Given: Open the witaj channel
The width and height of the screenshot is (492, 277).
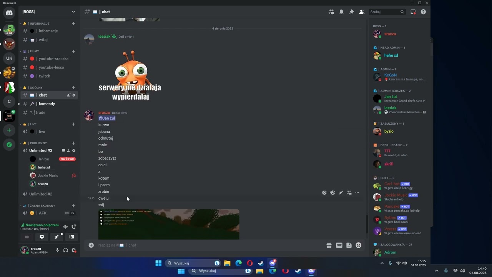Looking at the screenshot, I should point(49,40).
